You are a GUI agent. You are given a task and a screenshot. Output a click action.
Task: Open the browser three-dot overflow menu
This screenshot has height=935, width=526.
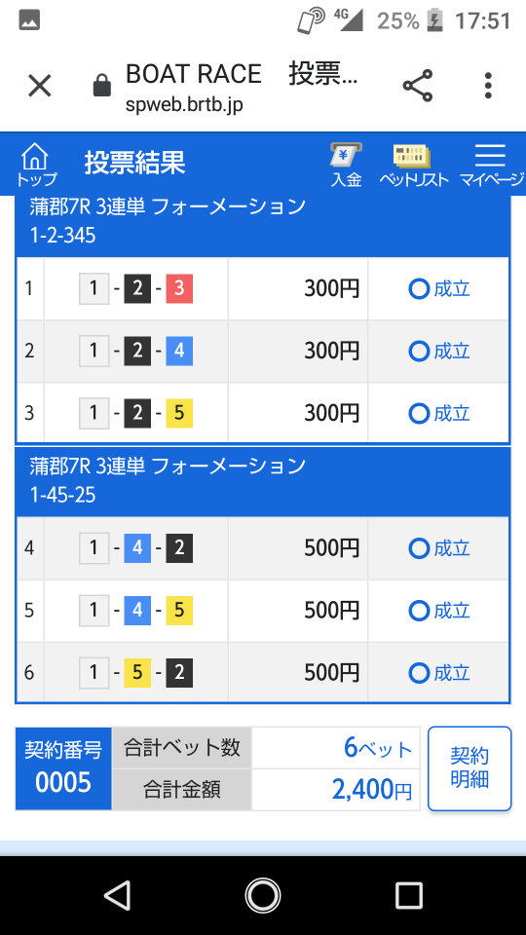point(488,86)
